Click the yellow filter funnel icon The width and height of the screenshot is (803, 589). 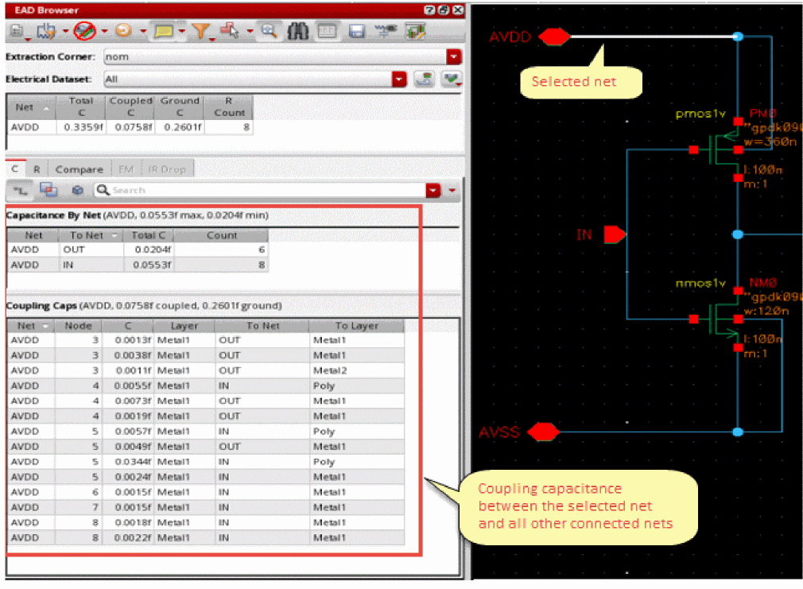point(200,32)
